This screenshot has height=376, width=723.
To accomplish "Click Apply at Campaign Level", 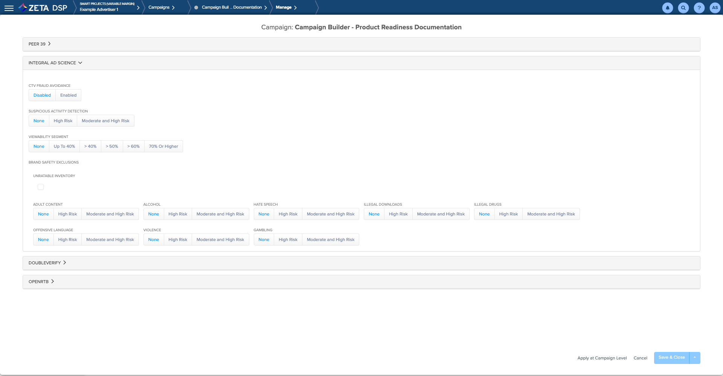I will click(x=602, y=358).
